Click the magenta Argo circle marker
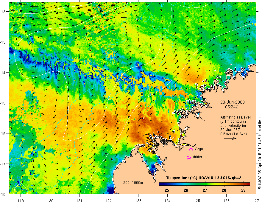 coord(191,150)
